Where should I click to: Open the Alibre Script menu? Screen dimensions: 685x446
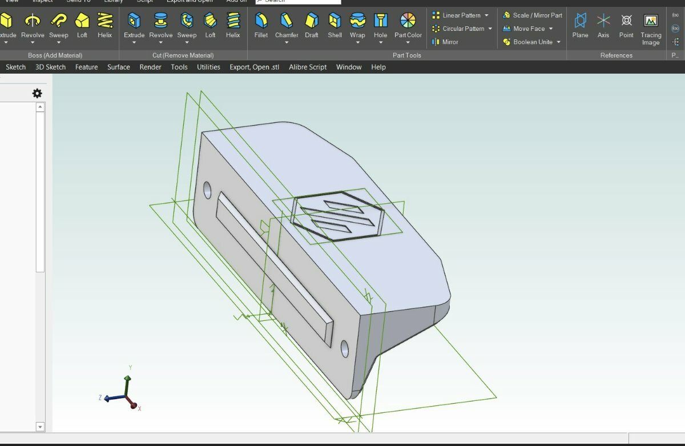tap(308, 67)
